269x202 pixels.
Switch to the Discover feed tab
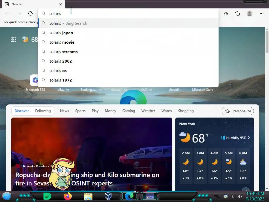(x=22, y=111)
